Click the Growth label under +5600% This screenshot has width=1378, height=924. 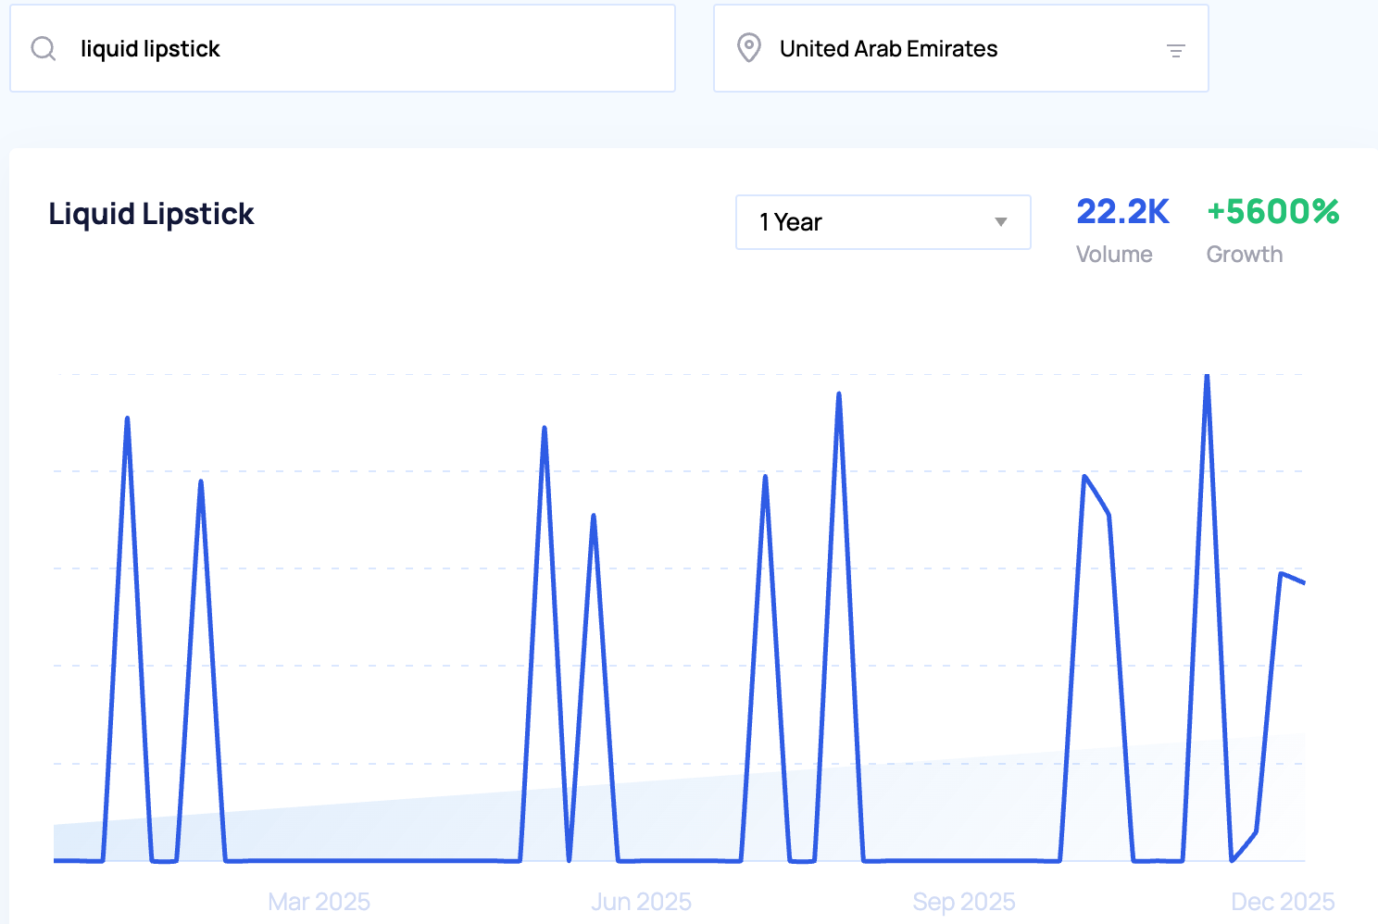tap(1244, 255)
